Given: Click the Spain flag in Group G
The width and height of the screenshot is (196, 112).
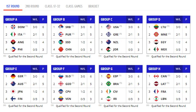Looking at the screenshot, I should click(108, 76).
